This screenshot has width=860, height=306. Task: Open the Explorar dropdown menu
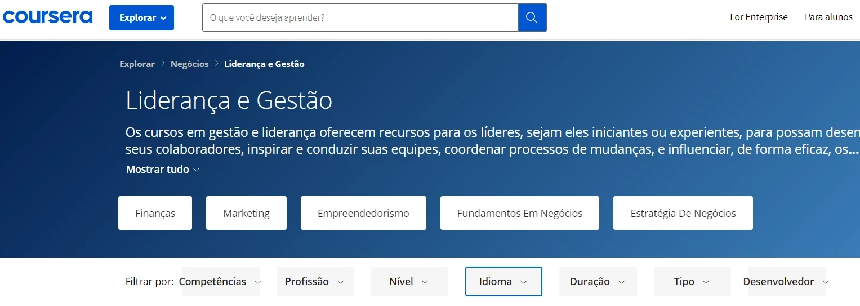coord(142,17)
